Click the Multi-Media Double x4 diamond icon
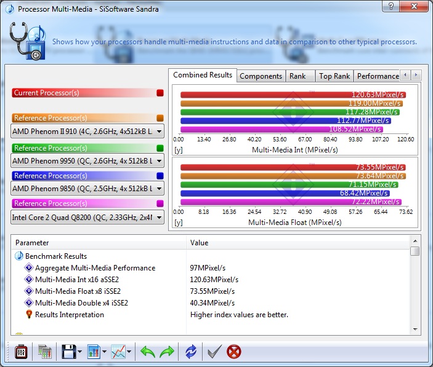Image resolution: width=433 pixels, height=367 pixels. [x=29, y=302]
